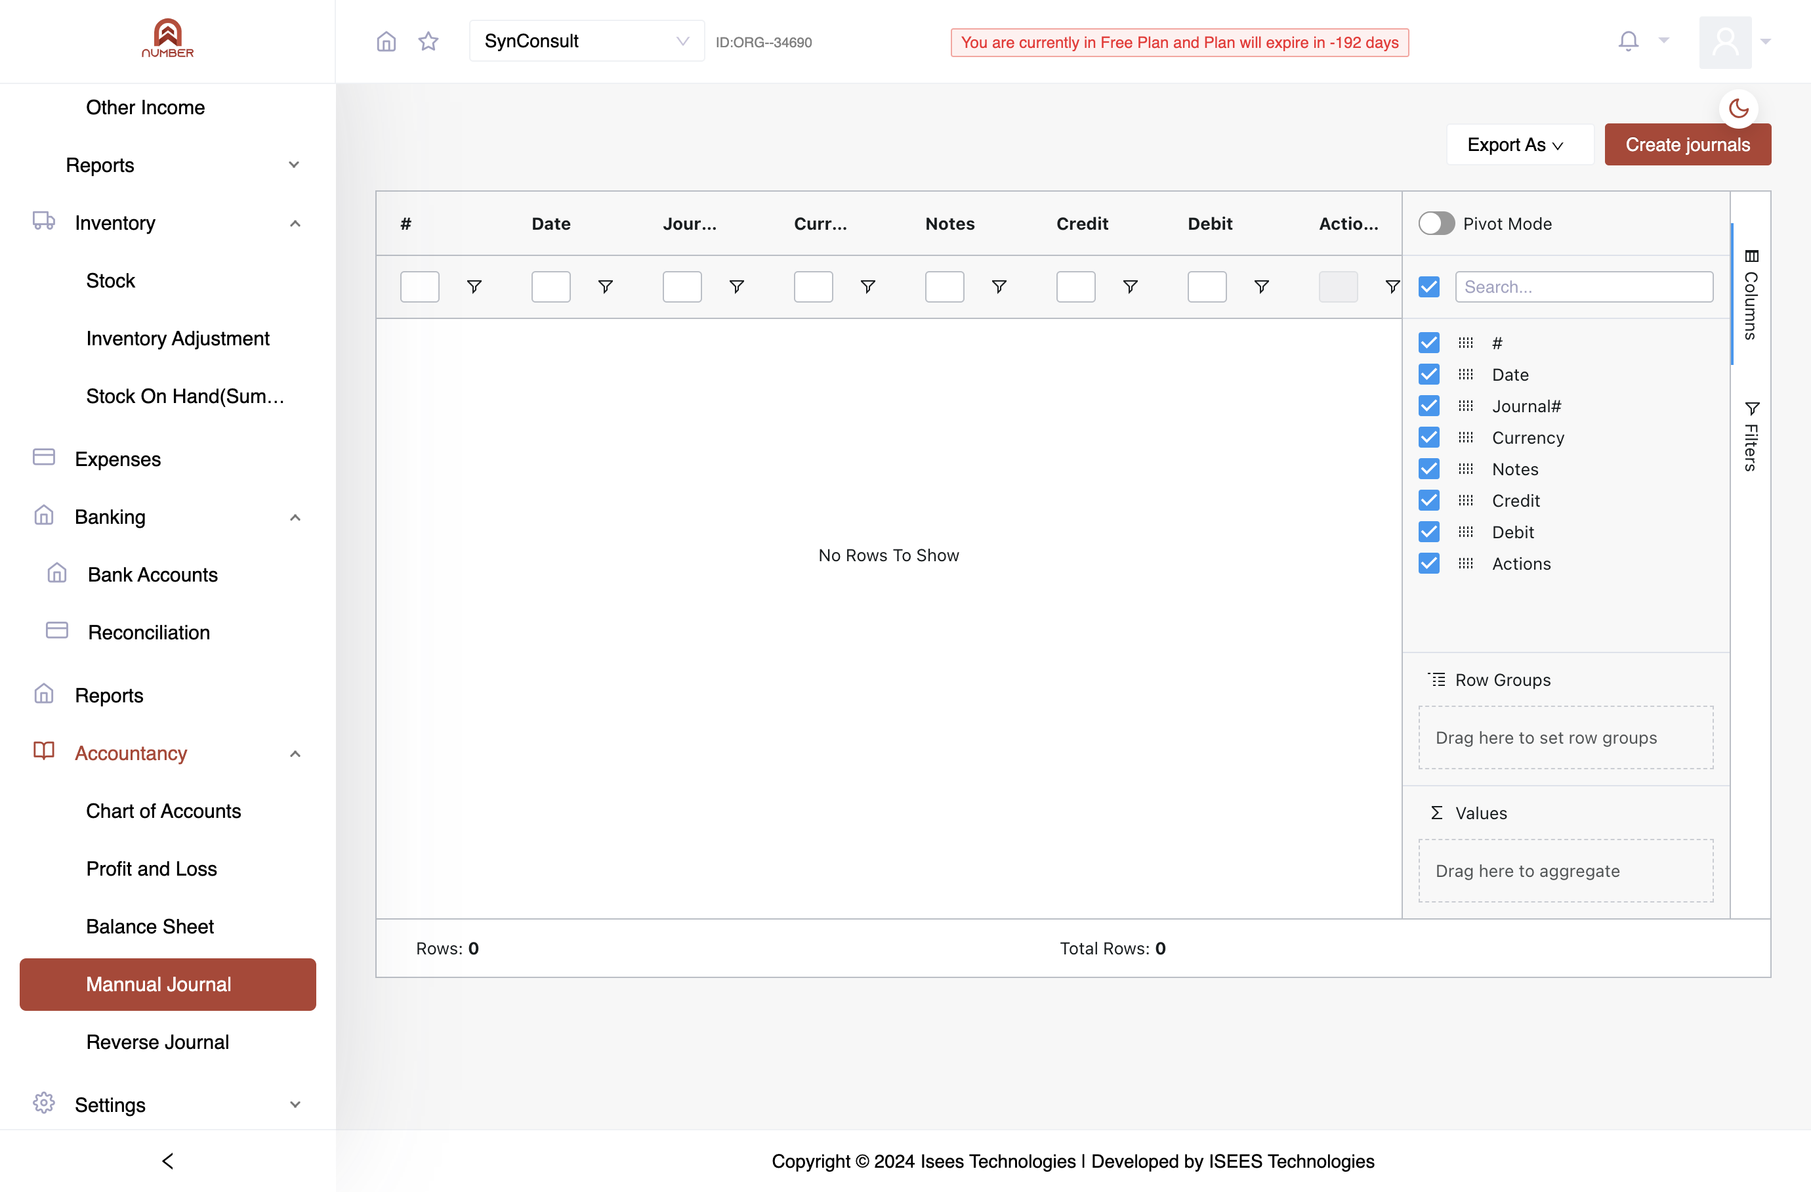This screenshot has height=1192, width=1811.
Task: Click the Number logo
Action: pos(167,38)
